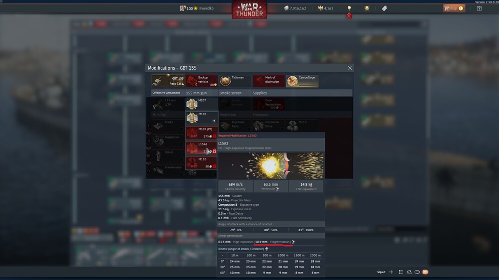This screenshot has height=280, width=499.
Task: Click the 14.8 kg TNT equivalent stat
Action: [306, 186]
